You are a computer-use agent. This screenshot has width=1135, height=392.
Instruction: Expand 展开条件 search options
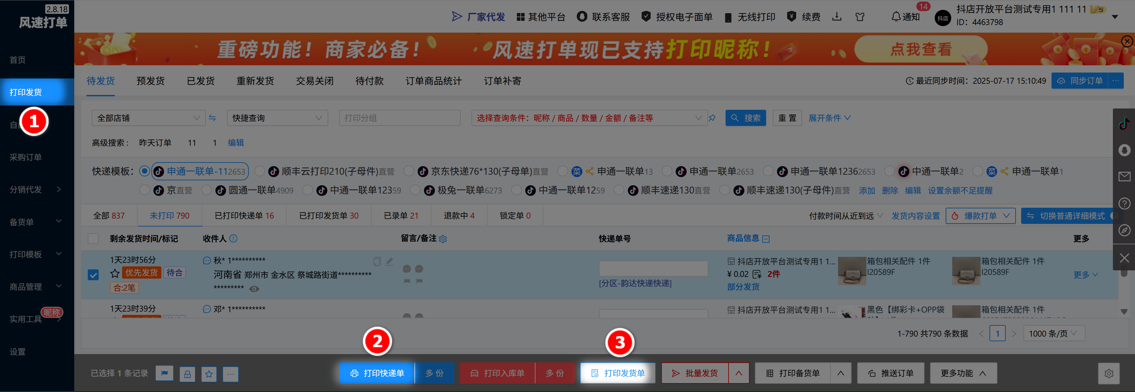point(829,118)
